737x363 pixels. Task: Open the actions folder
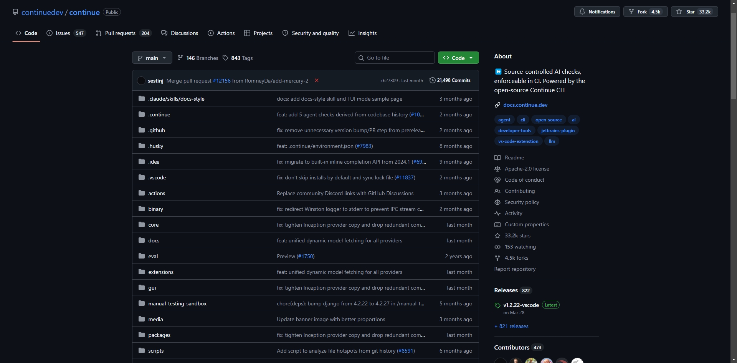coord(157,193)
